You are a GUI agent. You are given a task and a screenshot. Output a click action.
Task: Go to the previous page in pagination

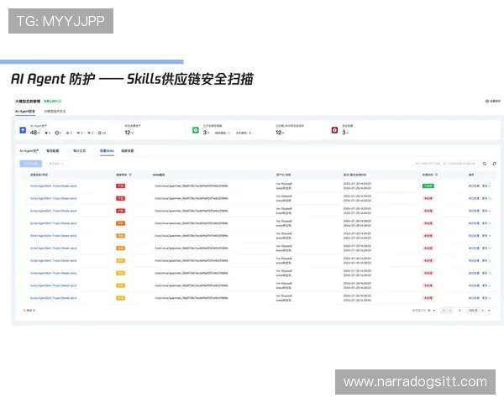pyautogui.click(x=450, y=311)
